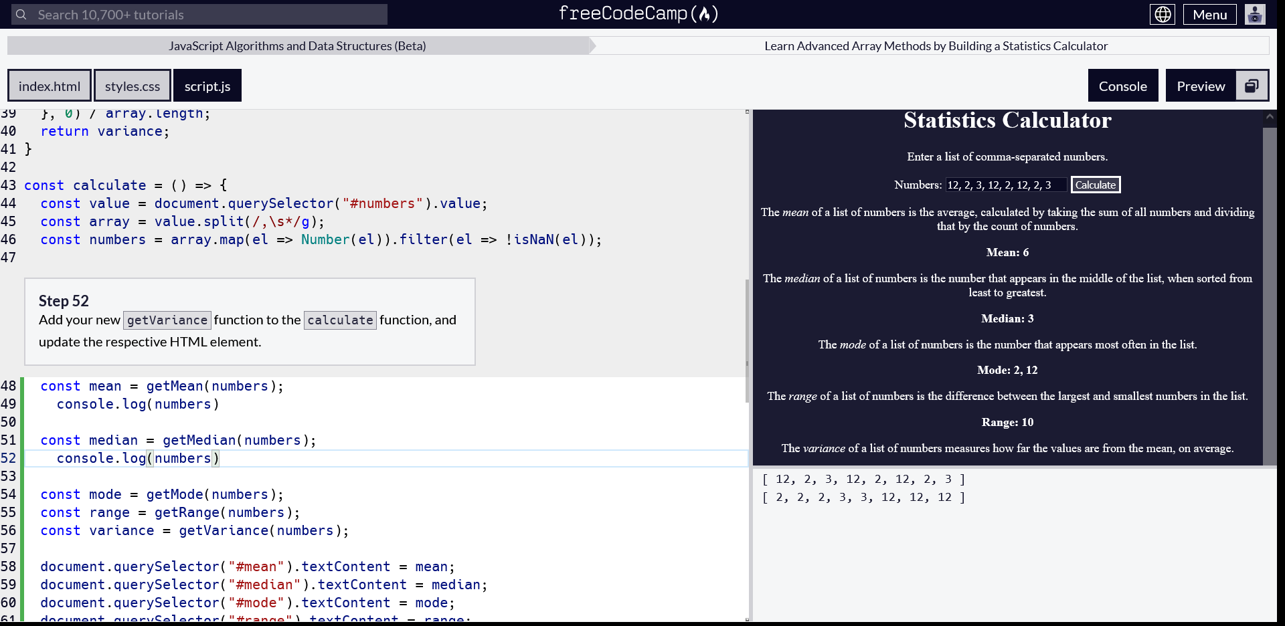This screenshot has width=1285, height=626.
Task: Click the calculate code label in instructions
Action: pyautogui.click(x=340, y=320)
